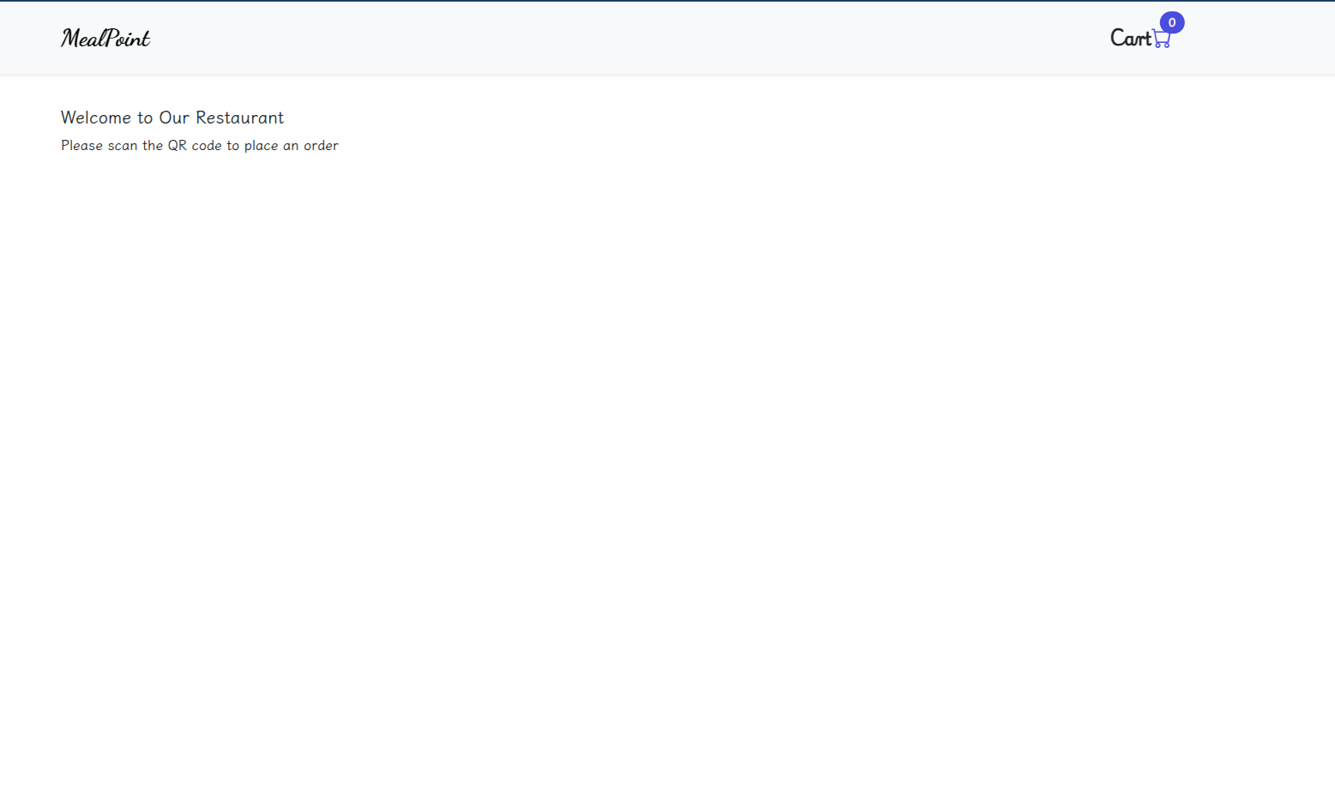1335x796 pixels.
Task: Click the word scan in instructions
Action: point(123,146)
